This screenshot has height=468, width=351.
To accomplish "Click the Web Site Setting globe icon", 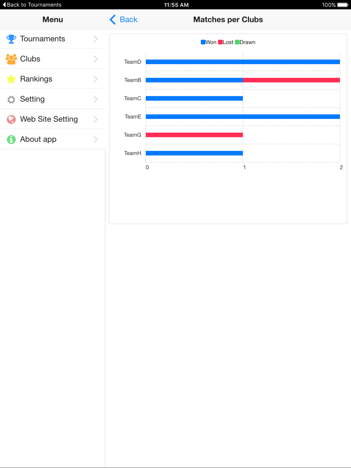I will tap(11, 119).
